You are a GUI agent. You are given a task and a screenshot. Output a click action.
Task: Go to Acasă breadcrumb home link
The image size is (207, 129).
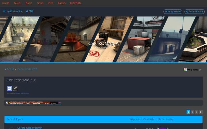coord(9,69)
